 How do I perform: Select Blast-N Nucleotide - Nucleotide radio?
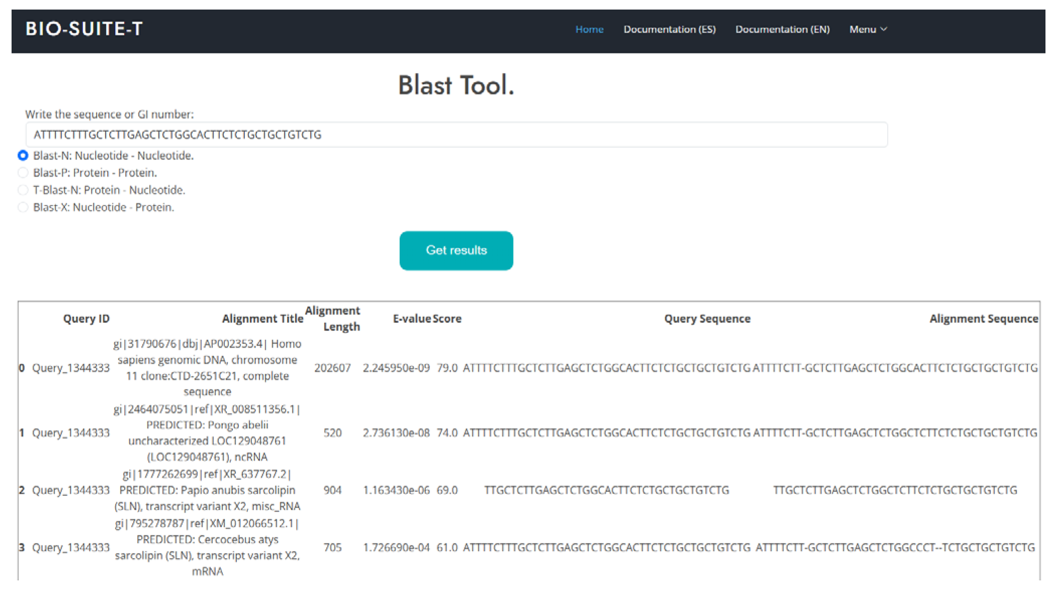tap(23, 155)
